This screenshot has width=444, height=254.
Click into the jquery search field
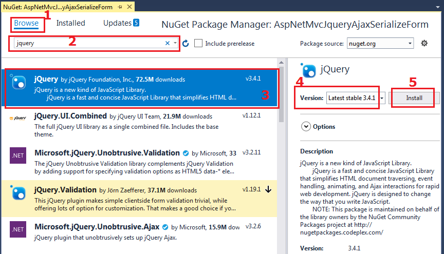tap(87, 44)
